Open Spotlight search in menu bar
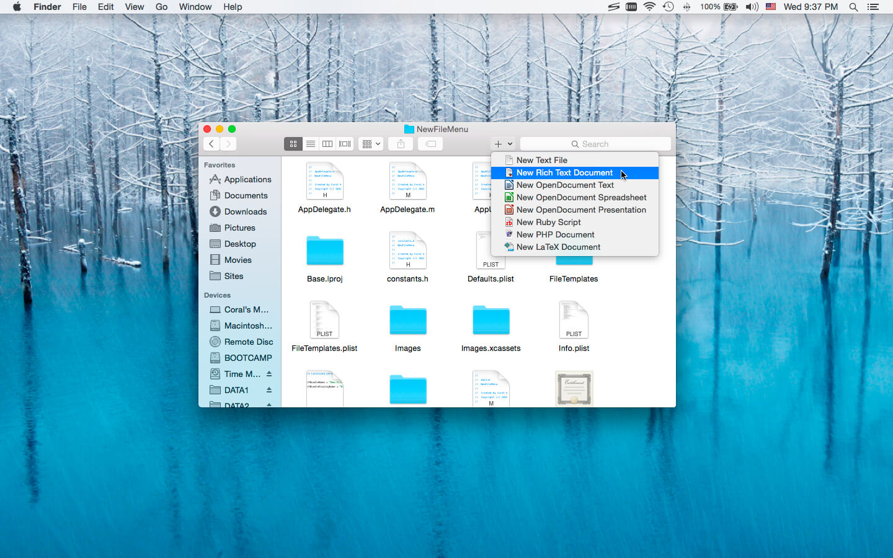This screenshot has width=893, height=558. pyautogui.click(x=853, y=7)
